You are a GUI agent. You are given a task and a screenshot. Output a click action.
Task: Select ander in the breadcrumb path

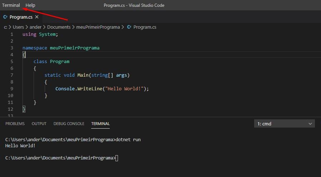pos(35,27)
